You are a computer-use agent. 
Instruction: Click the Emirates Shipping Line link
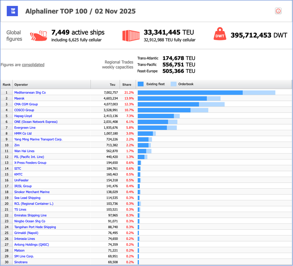pos(30,215)
